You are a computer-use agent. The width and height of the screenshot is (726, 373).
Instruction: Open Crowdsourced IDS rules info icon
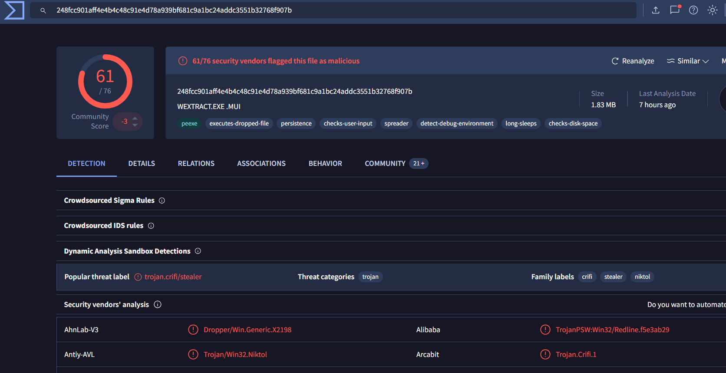pos(151,226)
